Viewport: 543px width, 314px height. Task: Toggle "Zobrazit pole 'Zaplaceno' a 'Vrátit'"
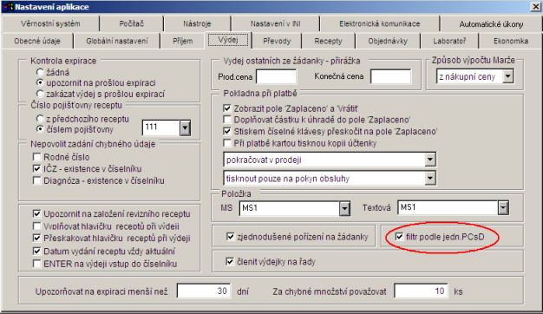[227, 108]
